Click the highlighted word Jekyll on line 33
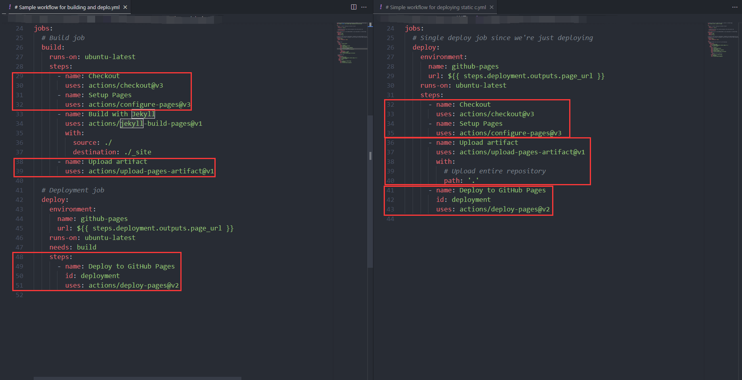This screenshot has height=380, width=742. click(x=143, y=114)
